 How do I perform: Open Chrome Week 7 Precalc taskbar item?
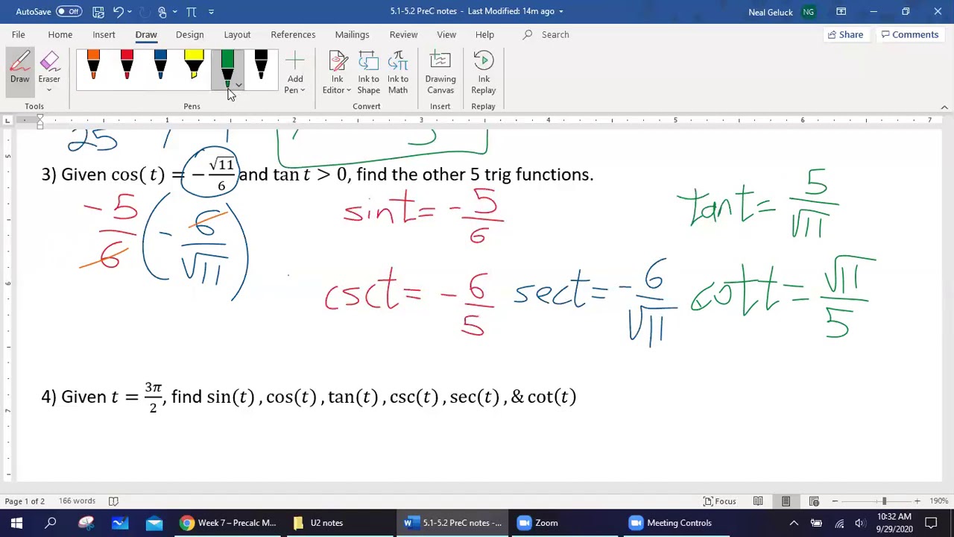tap(230, 523)
